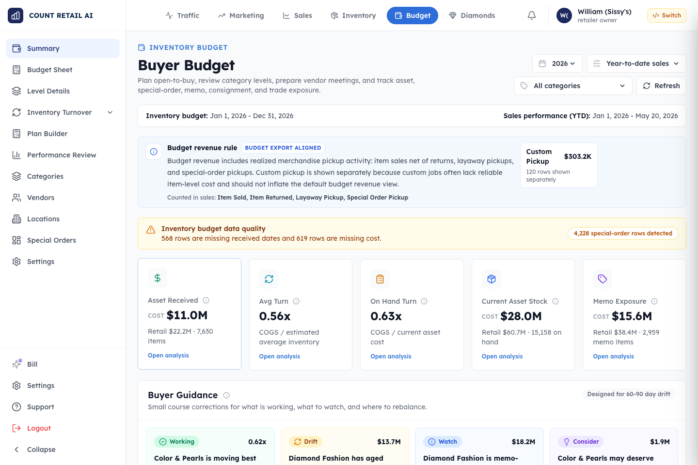Open analysis for Current Asset Stock
Image resolution: width=698 pixels, height=465 pixels.
502,356
